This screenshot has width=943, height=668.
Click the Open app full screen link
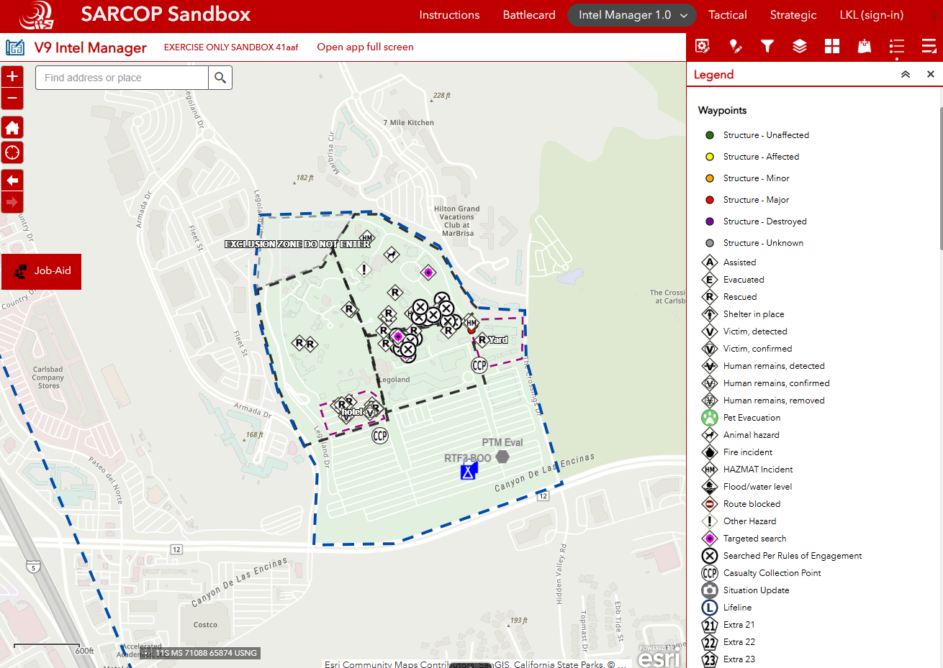(364, 47)
